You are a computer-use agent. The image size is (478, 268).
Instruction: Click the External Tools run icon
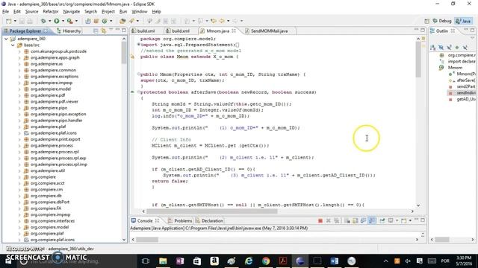click(x=69, y=21)
